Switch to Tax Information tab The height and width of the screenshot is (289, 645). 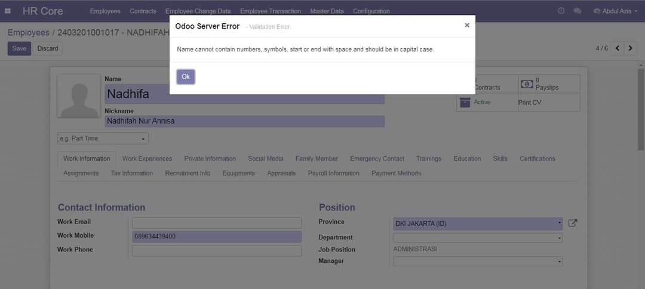(131, 173)
